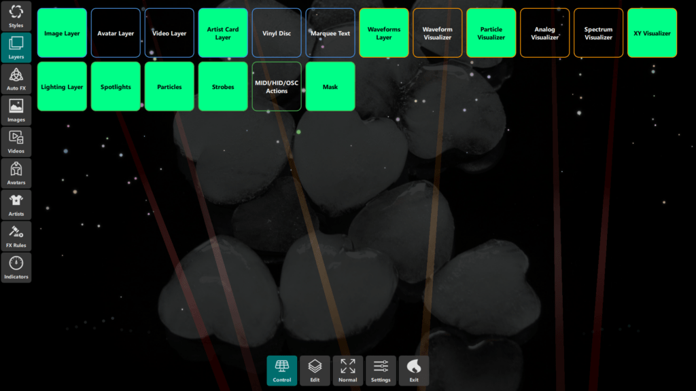Enable the Avatar Layer tile
696x391 pixels.
116,33
